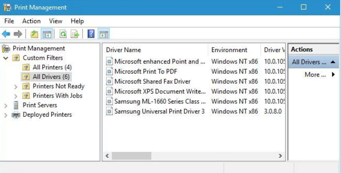Viewport: 341px width, 173px height.
Task: Select Print Management root tree label
Action: (39, 48)
